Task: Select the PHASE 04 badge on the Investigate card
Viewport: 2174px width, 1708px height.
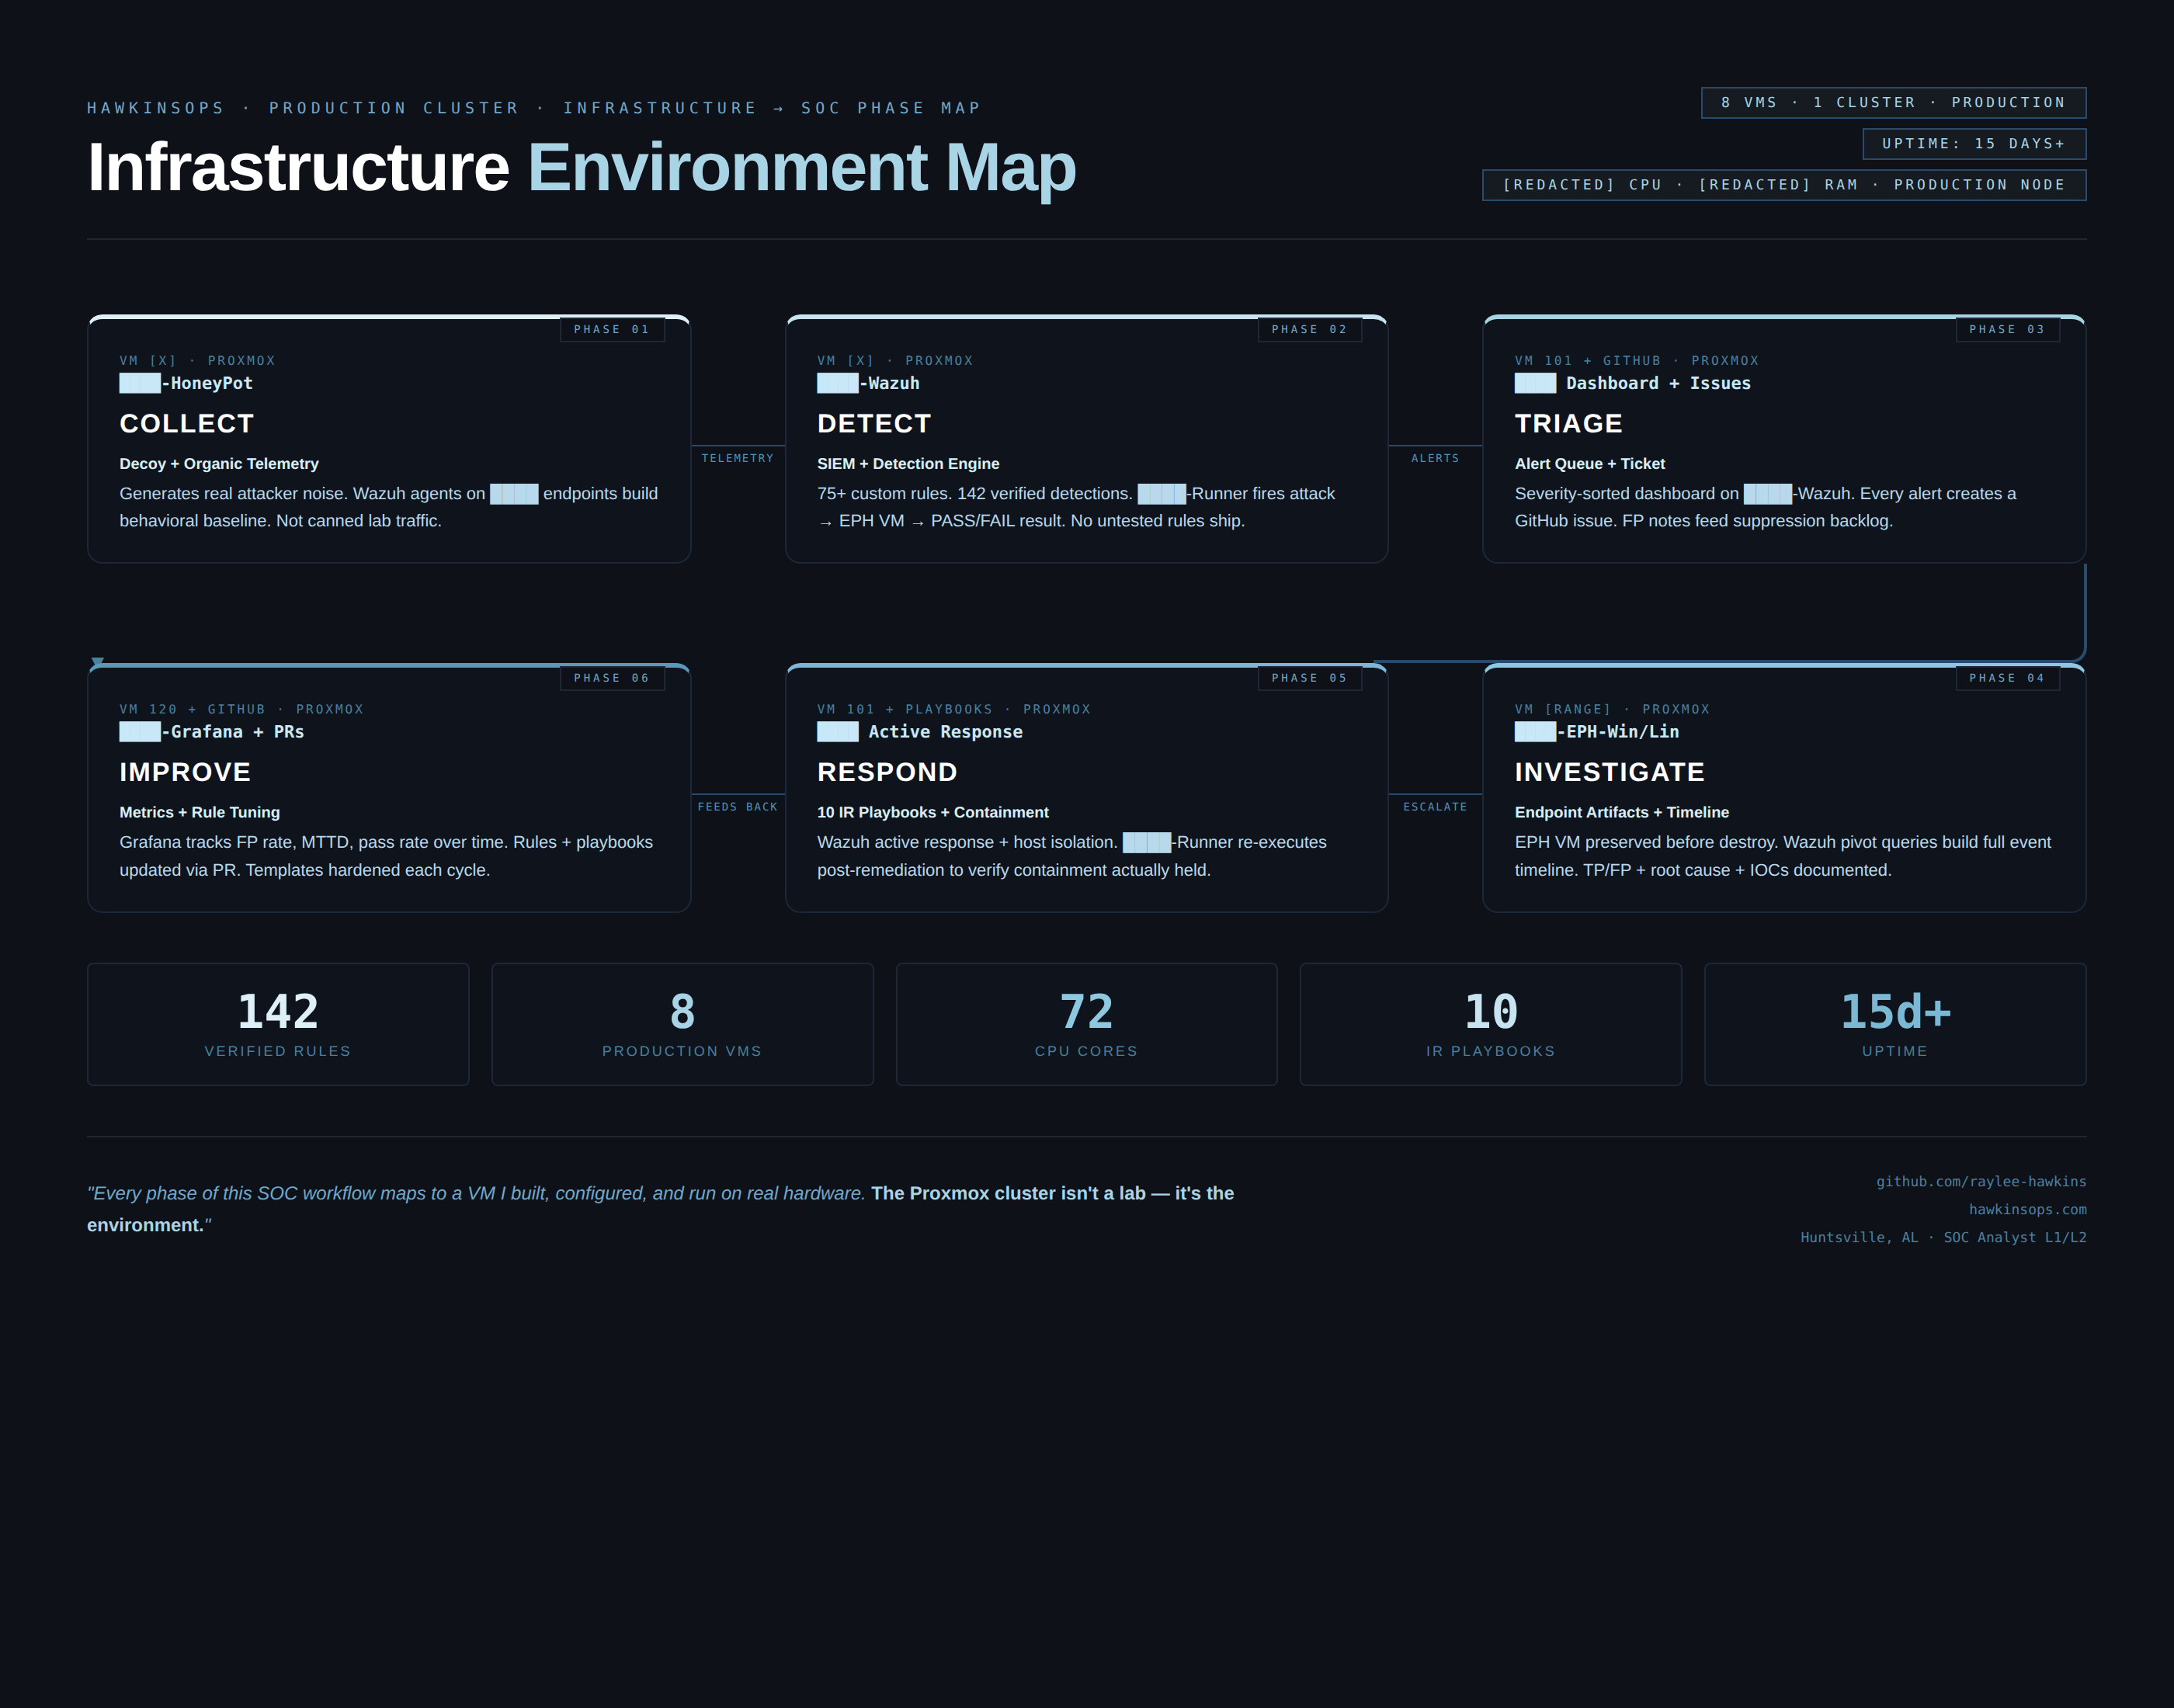Action: tap(2009, 677)
